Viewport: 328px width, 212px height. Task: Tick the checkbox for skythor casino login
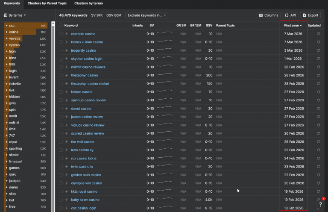pyautogui.click(x=61, y=59)
